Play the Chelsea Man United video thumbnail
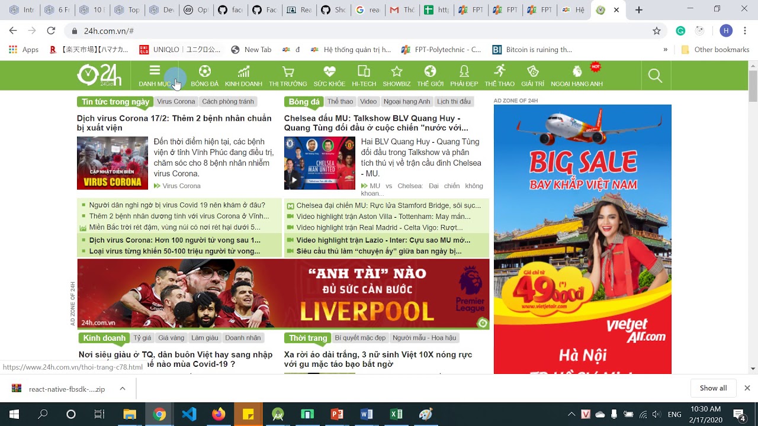This screenshot has height=426, width=758. pos(320,163)
